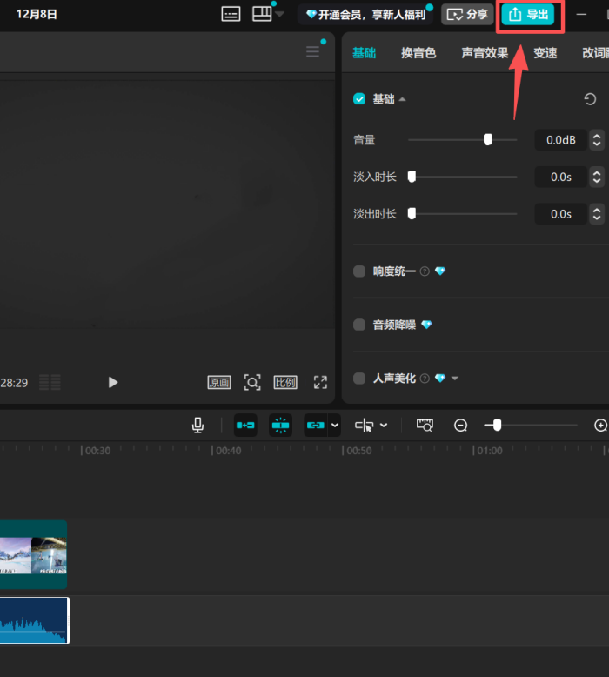Click the VIP diamond icon beside 响度统一
Screen dimensions: 609x677
click(440, 271)
